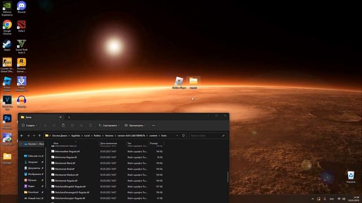Open the Сортировать (Sort) dropdown
The height and width of the screenshot is (203, 362).
pos(109,125)
